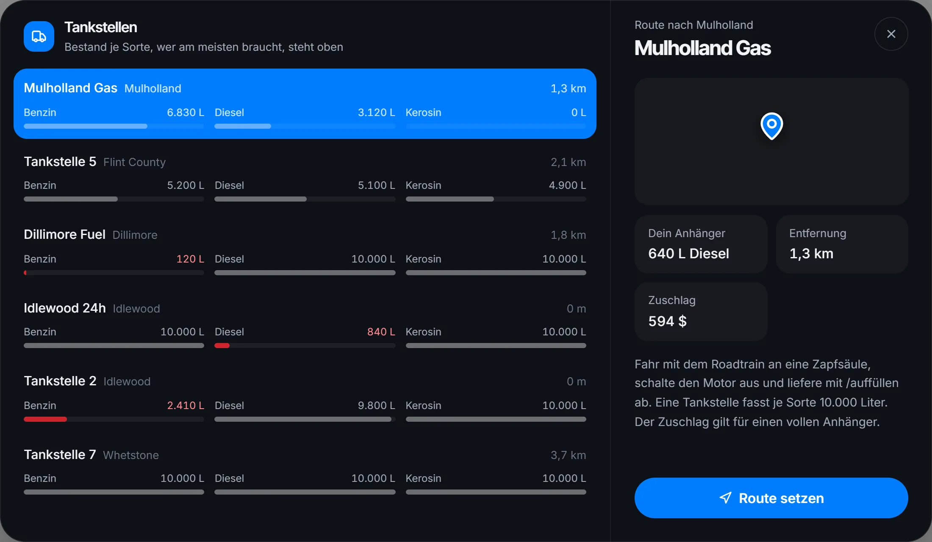Click the 3.120 L Diesel value
This screenshot has width=932, height=542.
click(377, 112)
